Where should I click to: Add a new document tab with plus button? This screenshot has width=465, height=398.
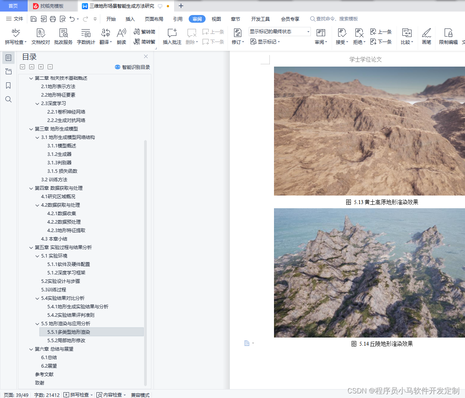click(x=181, y=6)
